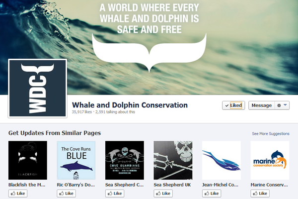Click the WDC profile picture logo
Screen dimensions: 298x199
(x=37, y=89)
